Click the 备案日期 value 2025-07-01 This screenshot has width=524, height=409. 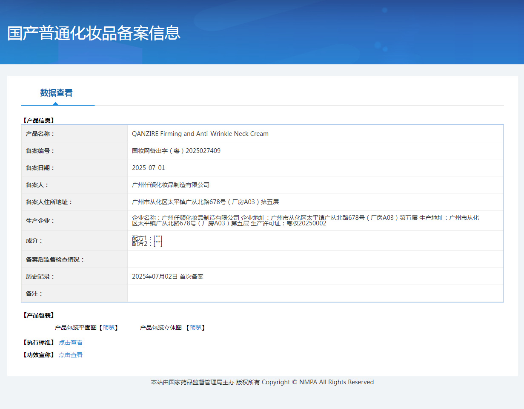click(x=148, y=168)
